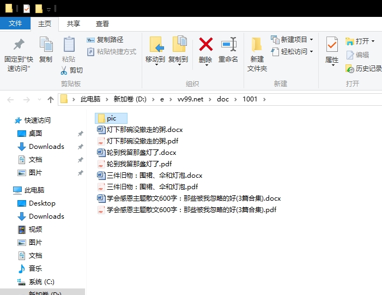Paste shortcut from the ribbon

pyautogui.click(x=112, y=52)
